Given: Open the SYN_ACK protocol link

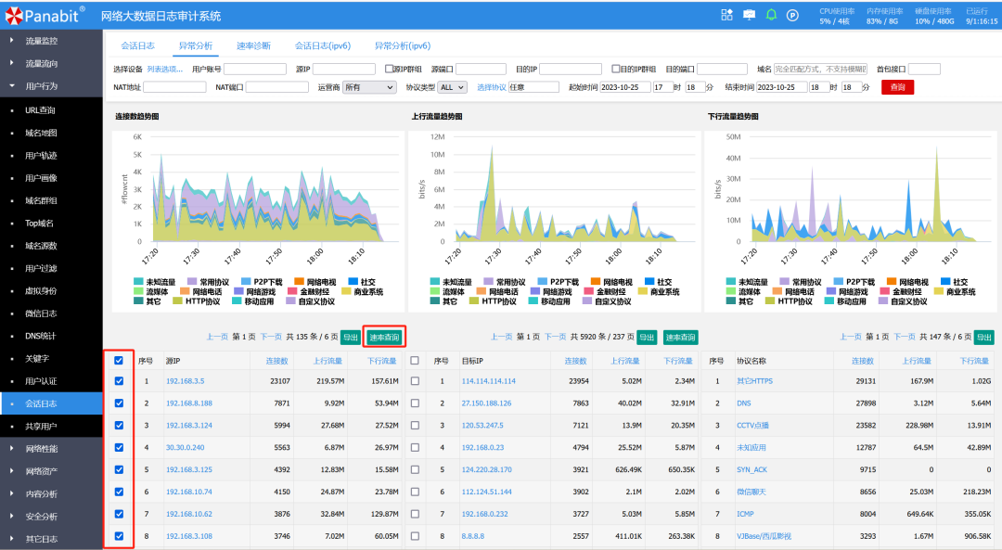Looking at the screenshot, I should 751,469.
